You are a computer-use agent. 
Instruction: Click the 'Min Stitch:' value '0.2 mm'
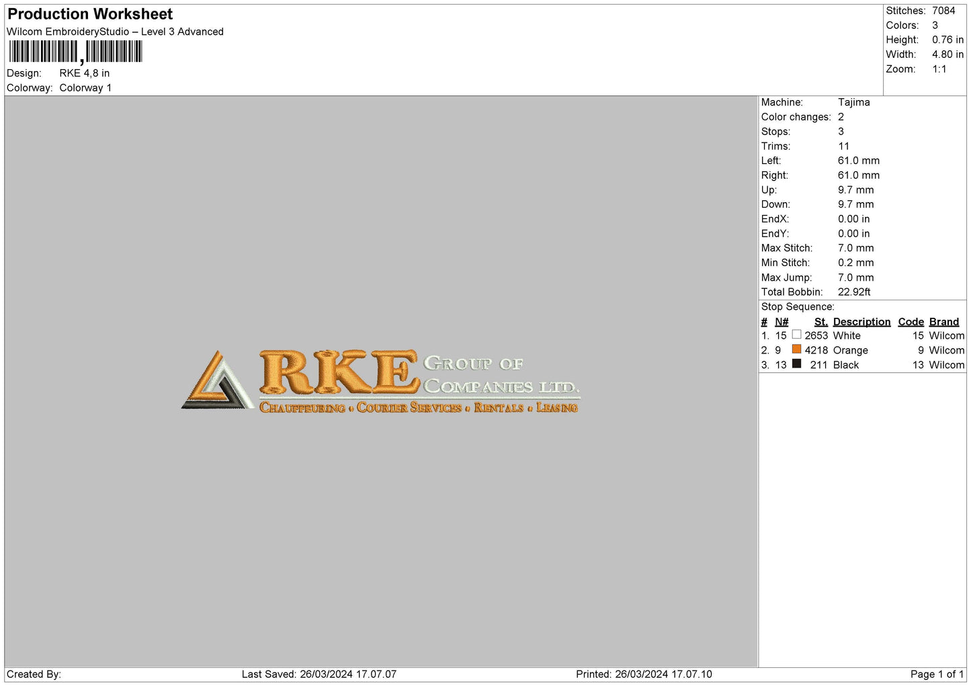click(856, 263)
